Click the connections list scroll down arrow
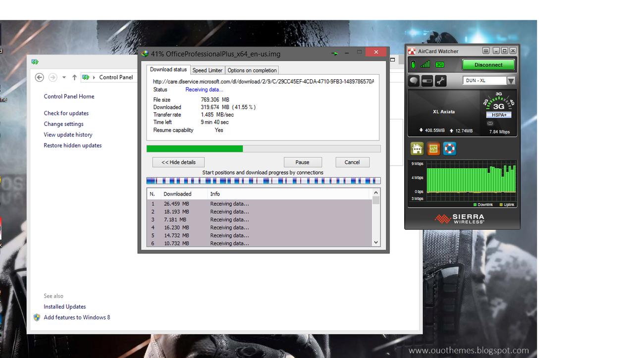The height and width of the screenshot is (358, 634). click(x=376, y=242)
